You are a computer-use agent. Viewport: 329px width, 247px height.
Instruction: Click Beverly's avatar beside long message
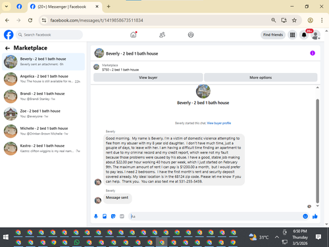(98, 182)
